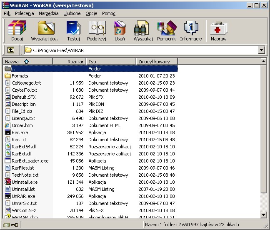Show archive Informacje icon
The height and width of the screenshot is (230, 270).
[191, 28]
